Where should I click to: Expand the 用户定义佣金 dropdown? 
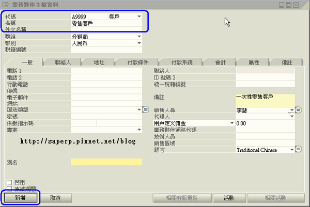click(232, 123)
